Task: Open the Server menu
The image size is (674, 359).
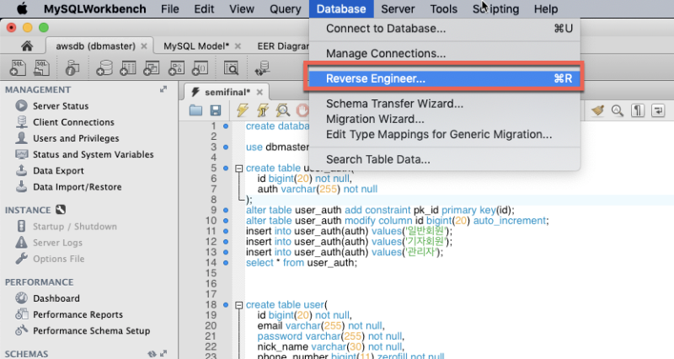Action: click(x=398, y=8)
